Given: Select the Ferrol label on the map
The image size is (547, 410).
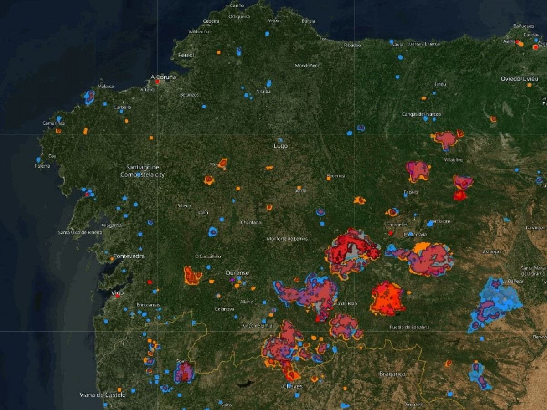Looking at the screenshot, I should 186,55.
